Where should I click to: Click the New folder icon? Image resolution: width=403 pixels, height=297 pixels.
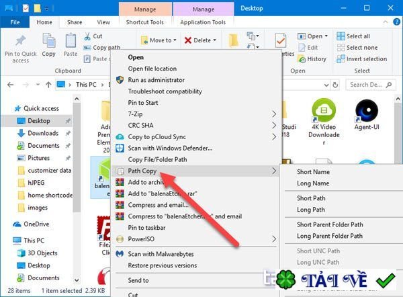tap(233, 41)
